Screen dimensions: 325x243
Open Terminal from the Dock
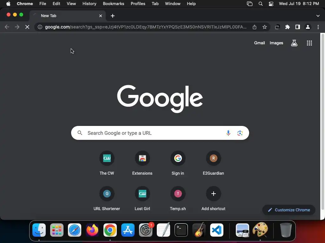click(181, 230)
